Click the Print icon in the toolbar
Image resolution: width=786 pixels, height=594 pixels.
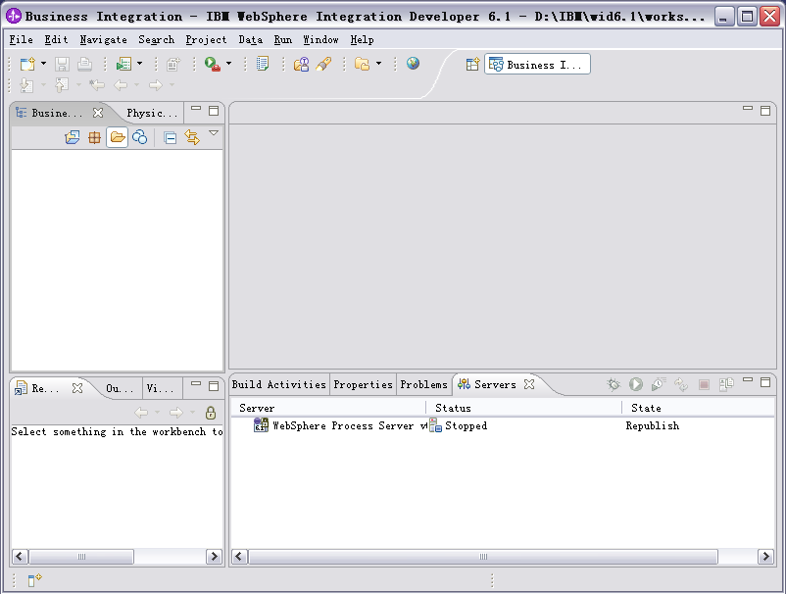point(84,64)
